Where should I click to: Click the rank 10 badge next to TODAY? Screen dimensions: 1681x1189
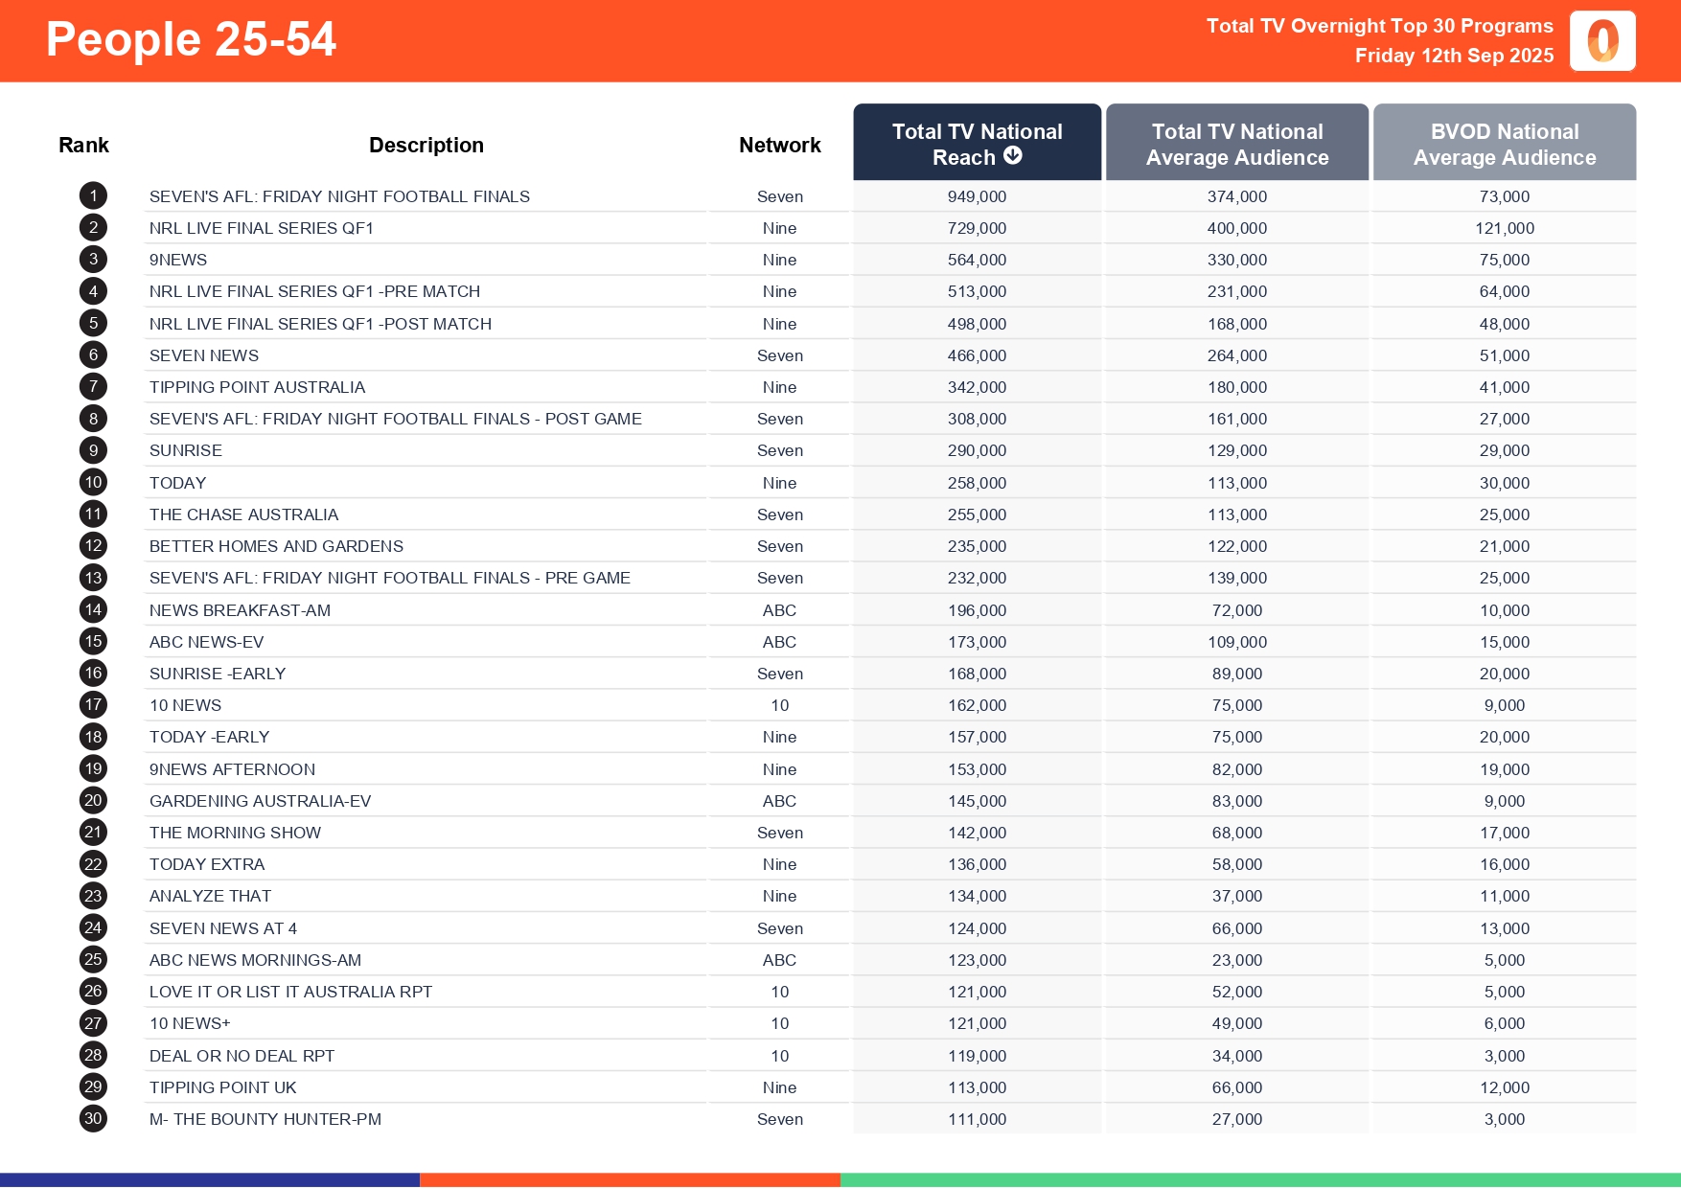click(x=93, y=482)
